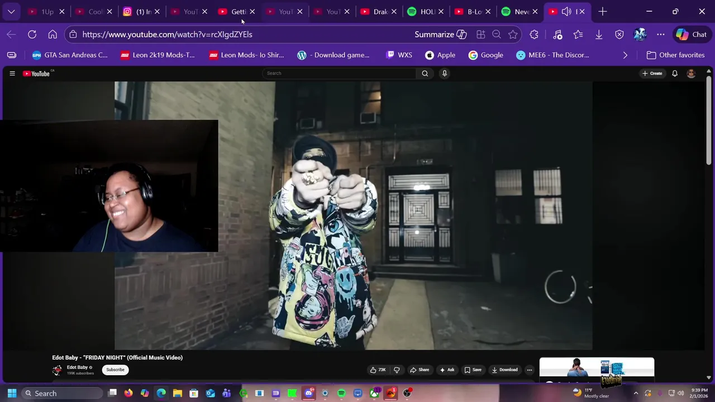715x402 pixels.
Task: Open Spotify from the taskbar
Action: pos(341,394)
